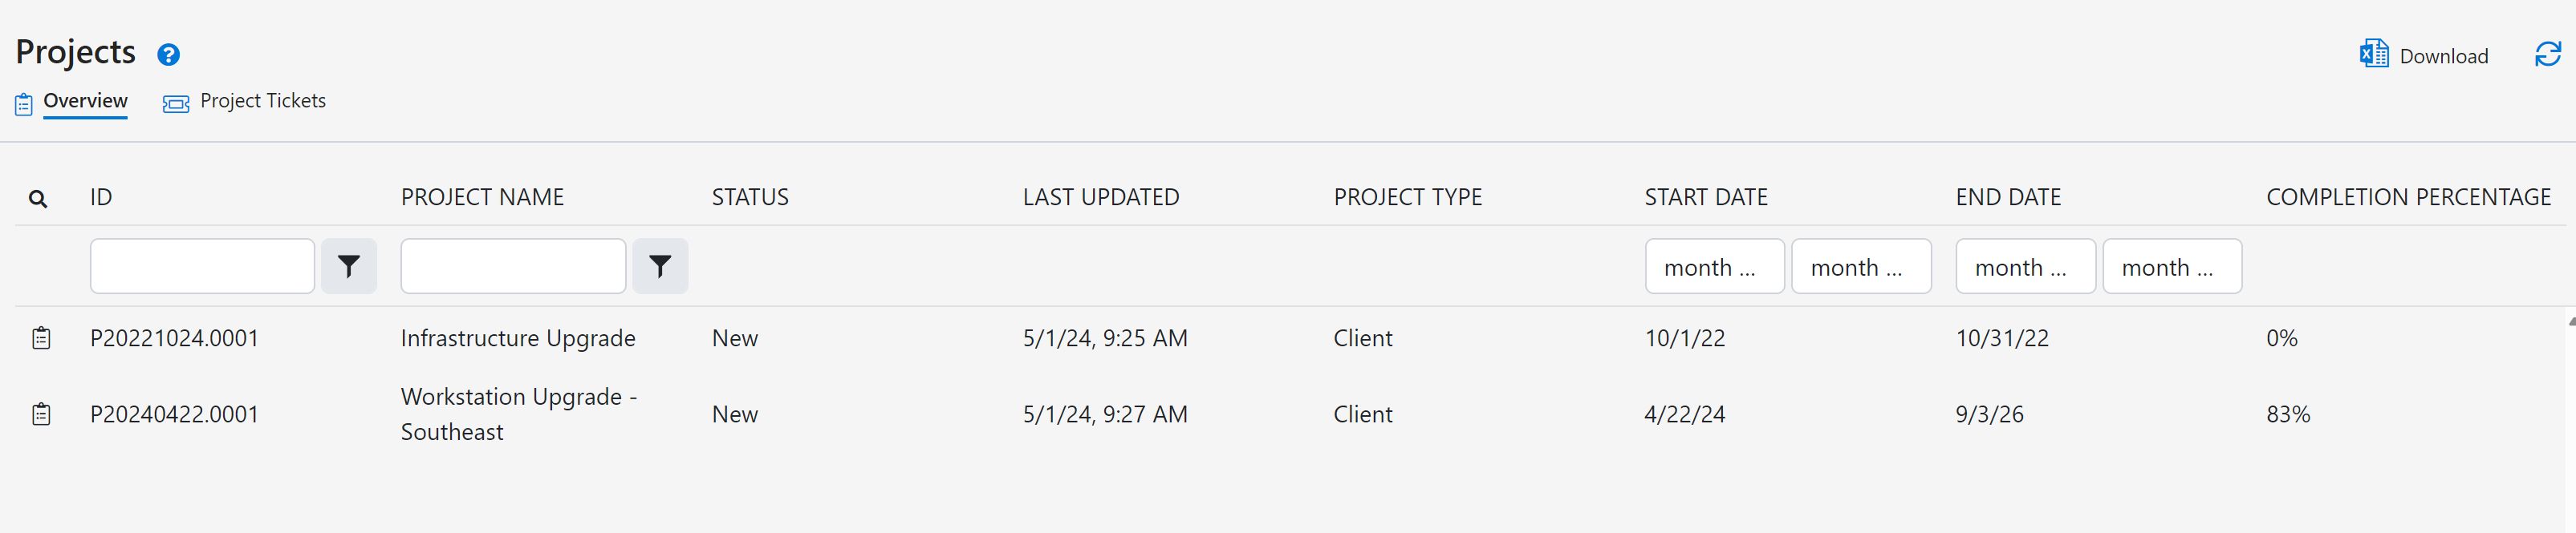2576x533 pixels.
Task: Click the Download button label
Action: coord(2443,57)
